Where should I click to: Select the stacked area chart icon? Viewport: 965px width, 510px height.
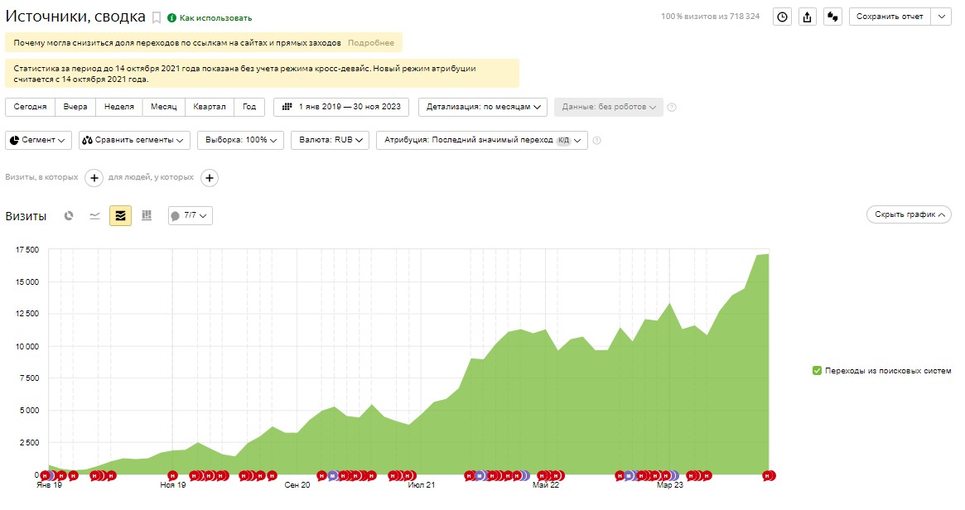pyautogui.click(x=121, y=216)
